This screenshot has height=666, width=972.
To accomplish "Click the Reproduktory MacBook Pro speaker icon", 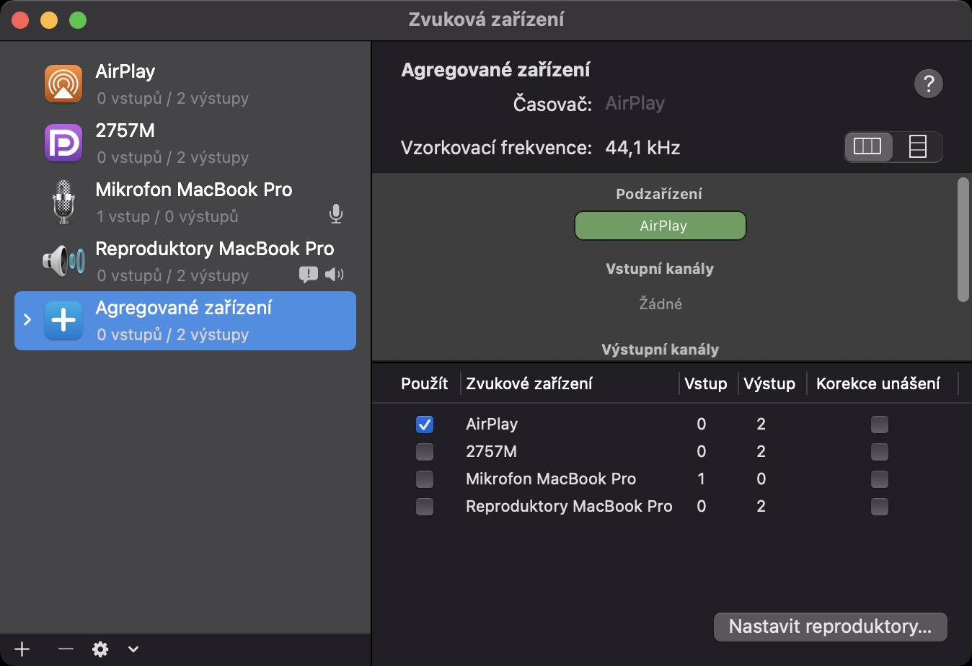I will pyautogui.click(x=63, y=261).
